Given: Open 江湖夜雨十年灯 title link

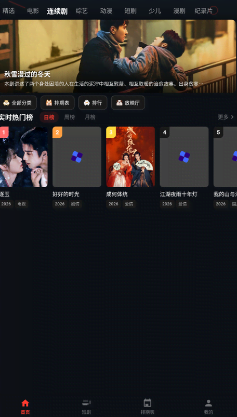Looking at the screenshot, I should pyautogui.click(x=179, y=194).
